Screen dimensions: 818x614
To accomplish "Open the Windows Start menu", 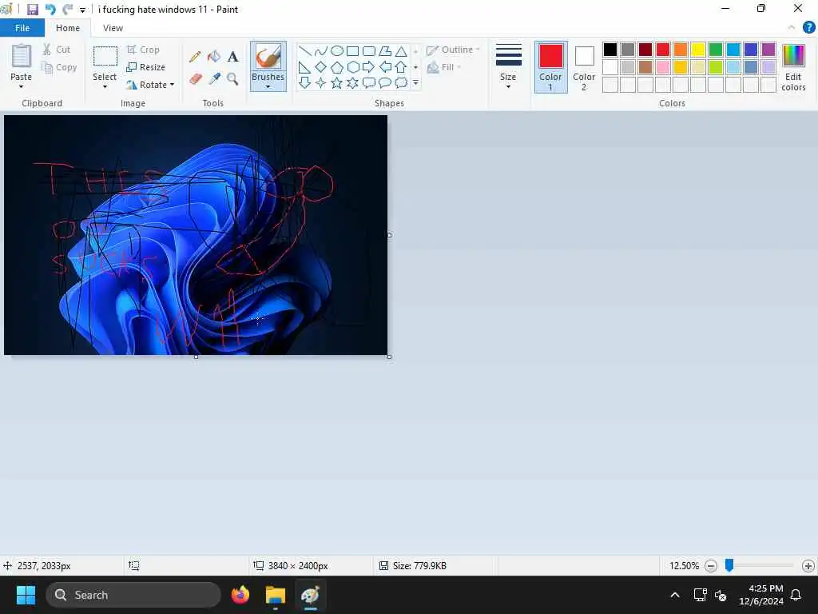I will (x=26, y=595).
